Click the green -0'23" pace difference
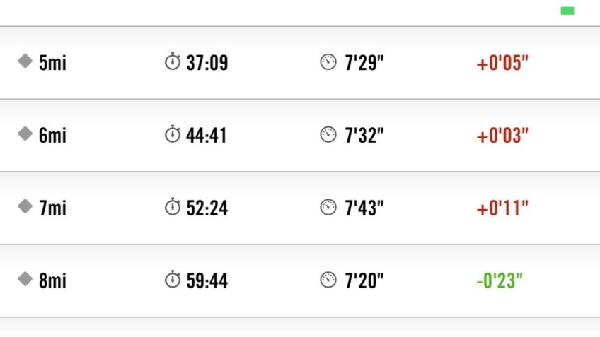This screenshot has height=337, width=600. [500, 280]
